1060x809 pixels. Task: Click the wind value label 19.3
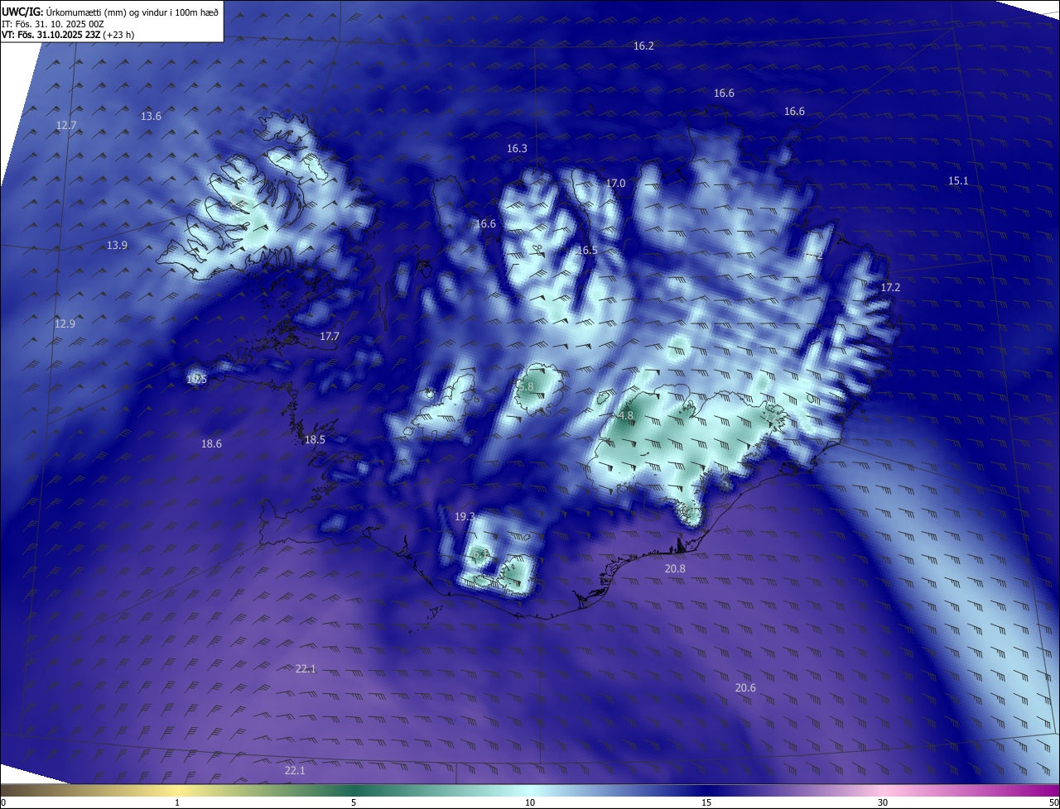coord(465,517)
